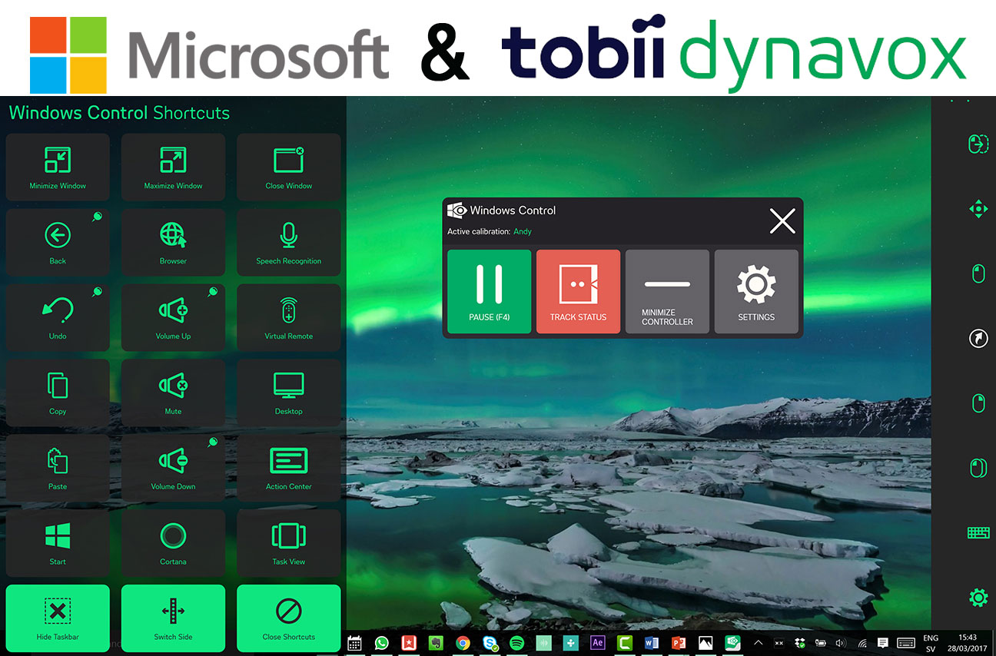Open the calendar app on taskbar

pyautogui.click(x=354, y=644)
